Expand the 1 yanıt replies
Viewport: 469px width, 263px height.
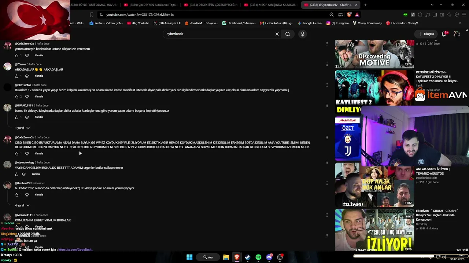22,128
